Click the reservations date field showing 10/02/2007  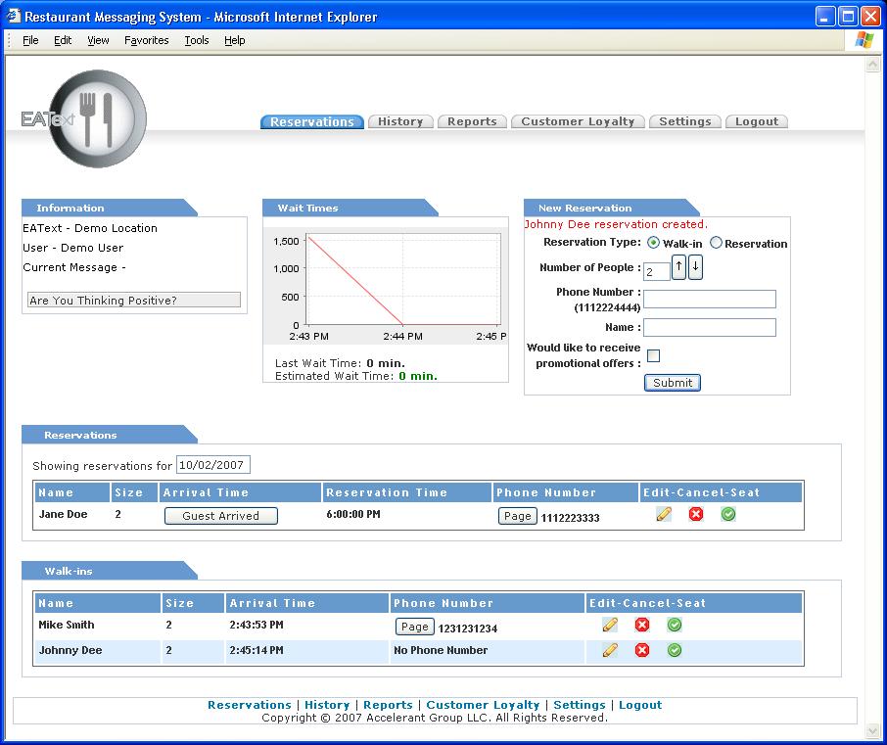point(212,465)
